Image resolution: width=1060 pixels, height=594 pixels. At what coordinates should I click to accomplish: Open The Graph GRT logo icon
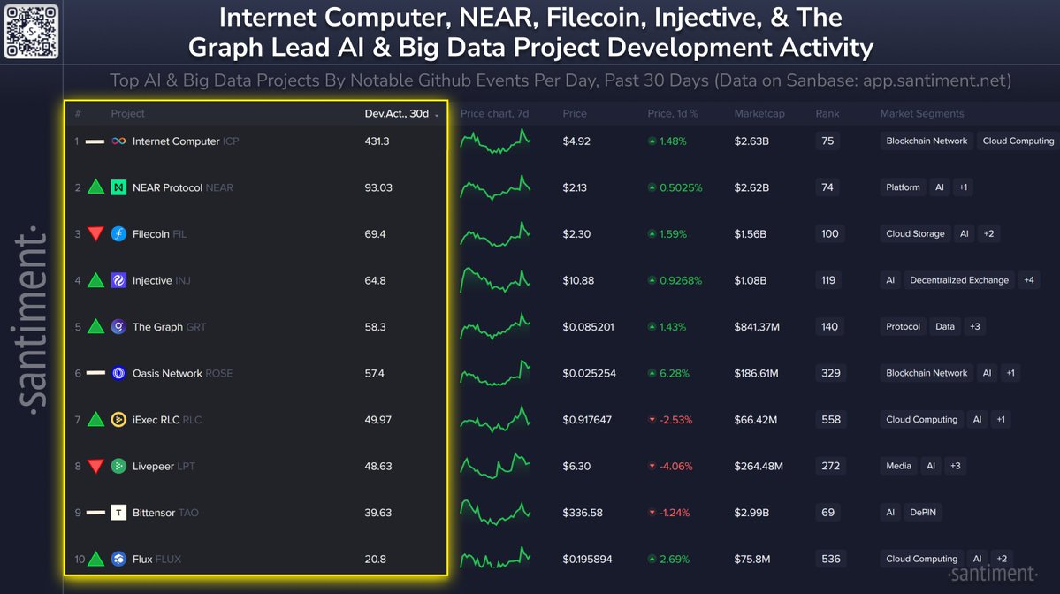(x=118, y=327)
